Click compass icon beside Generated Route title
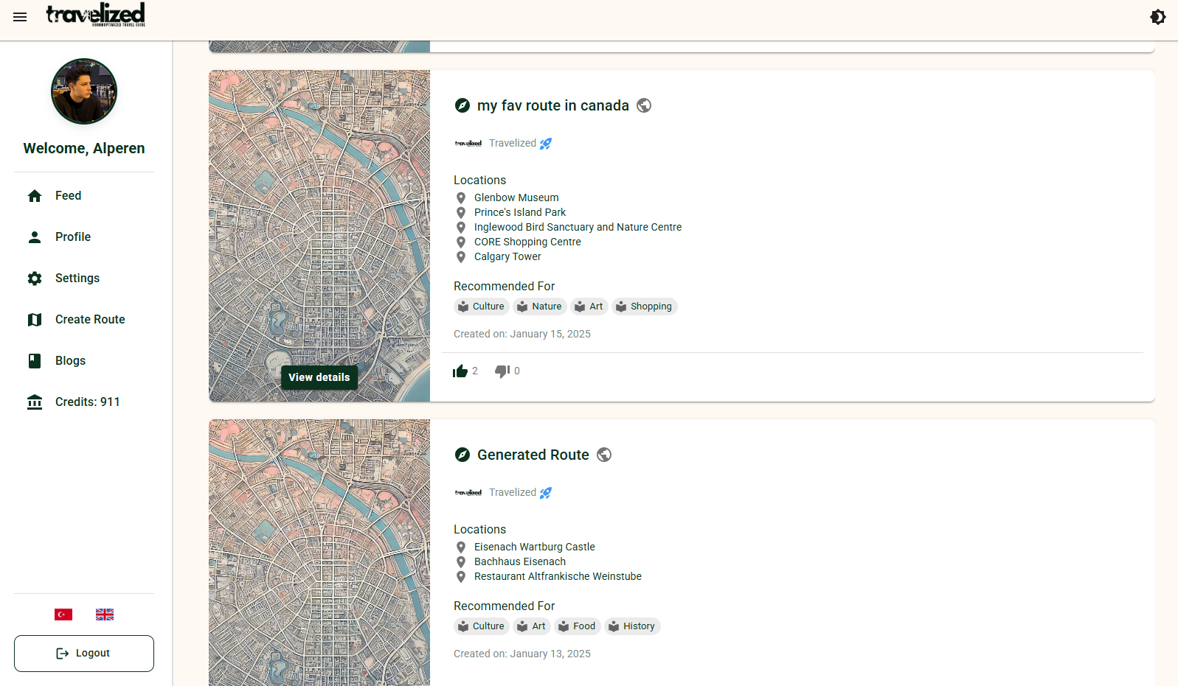The width and height of the screenshot is (1178, 686). [462, 455]
